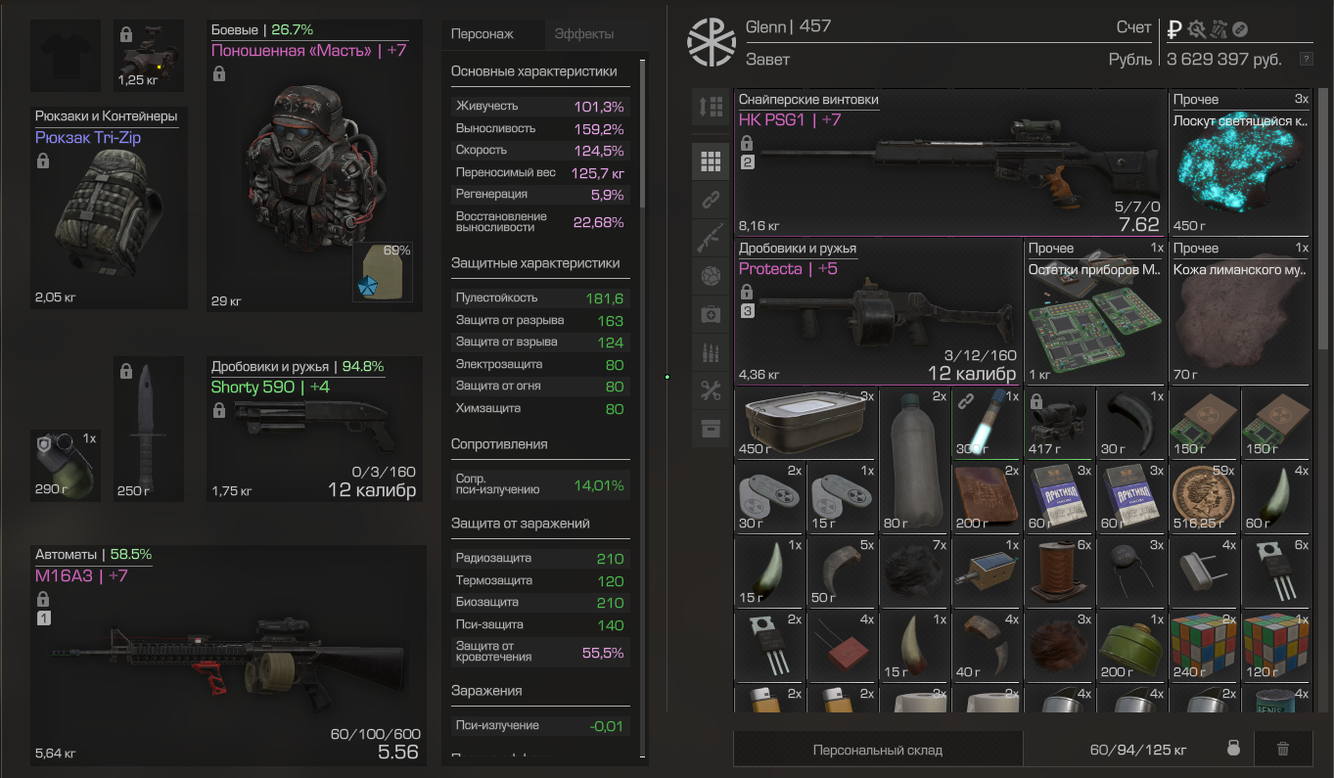The image size is (1334, 778).
Task: Click the Персональный склад button
Action: tap(878, 750)
